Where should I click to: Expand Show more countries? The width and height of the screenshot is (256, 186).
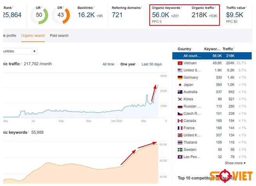coord(235,163)
